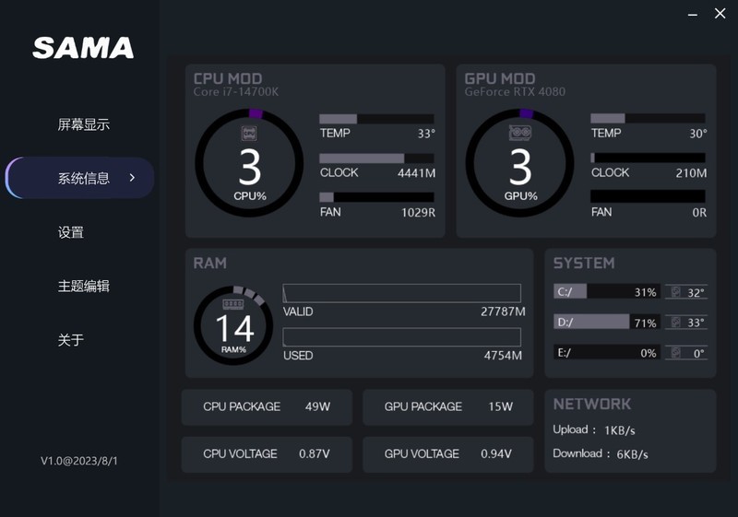
Task: Go to 主题编辑 theme editor
Action: [83, 286]
